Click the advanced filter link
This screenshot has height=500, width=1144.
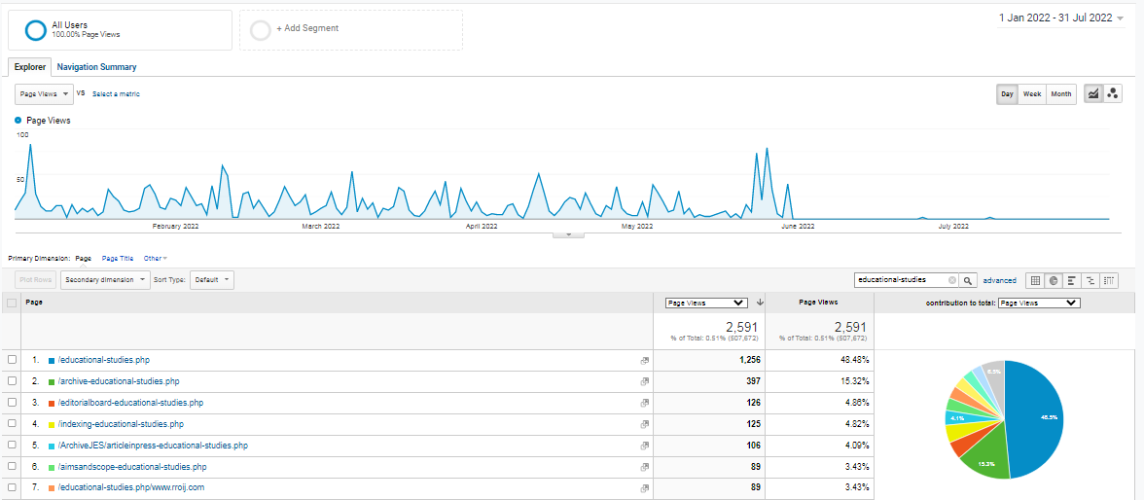999,280
